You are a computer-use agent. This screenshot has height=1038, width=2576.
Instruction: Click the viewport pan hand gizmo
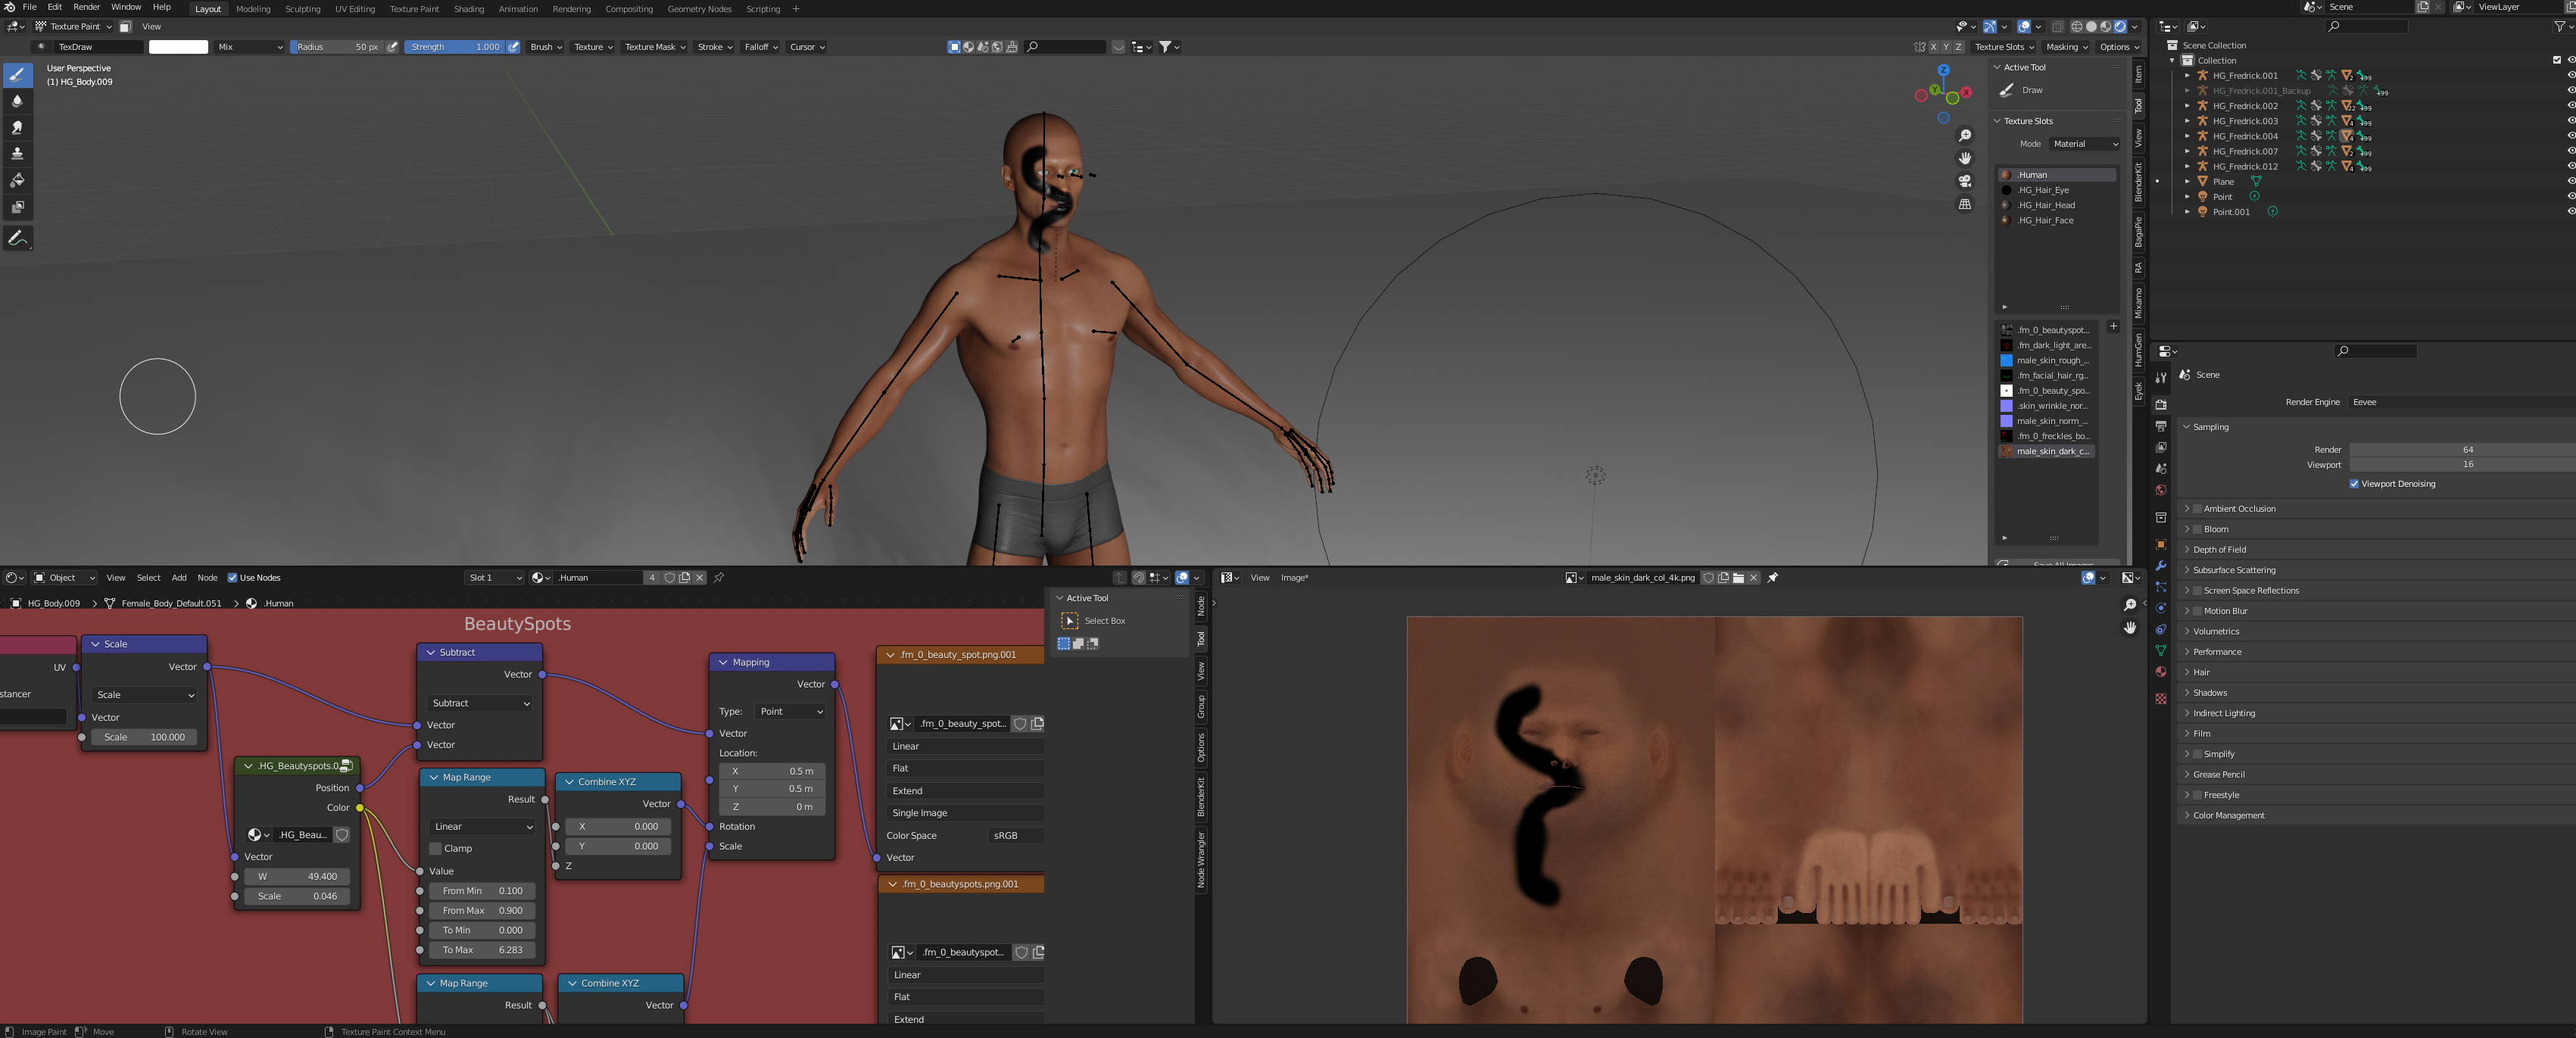pyautogui.click(x=1964, y=158)
